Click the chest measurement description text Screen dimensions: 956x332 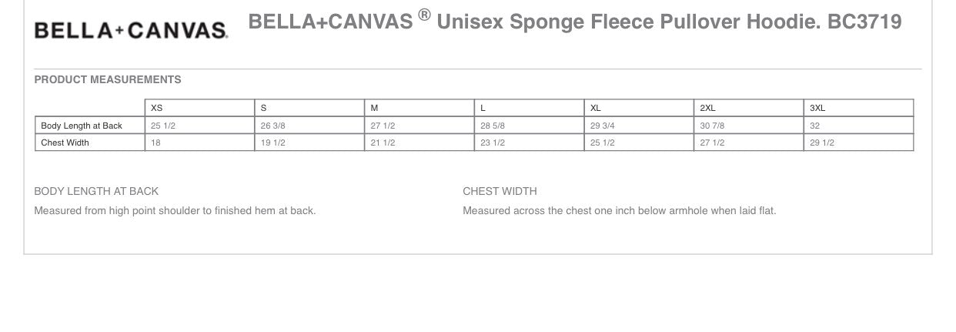point(619,210)
